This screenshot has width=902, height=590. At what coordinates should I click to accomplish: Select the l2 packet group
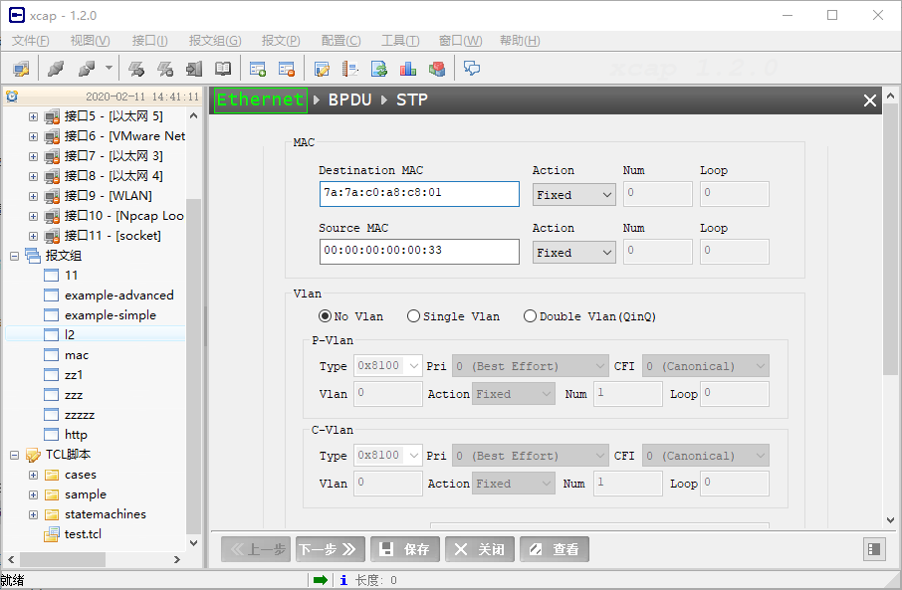(x=70, y=335)
